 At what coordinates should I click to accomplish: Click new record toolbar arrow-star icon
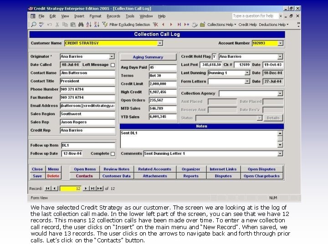pyautogui.click(x=187, y=25)
